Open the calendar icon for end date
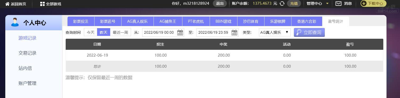The height and width of the screenshot is (98, 400). tap(234, 32)
